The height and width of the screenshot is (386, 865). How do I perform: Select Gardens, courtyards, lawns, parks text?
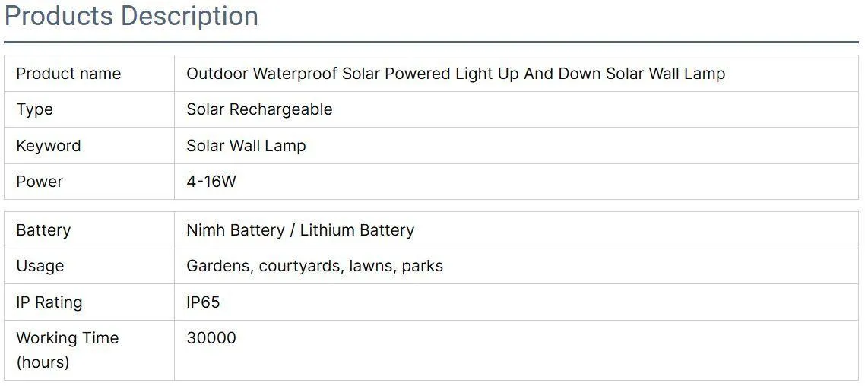[x=315, y=267]
